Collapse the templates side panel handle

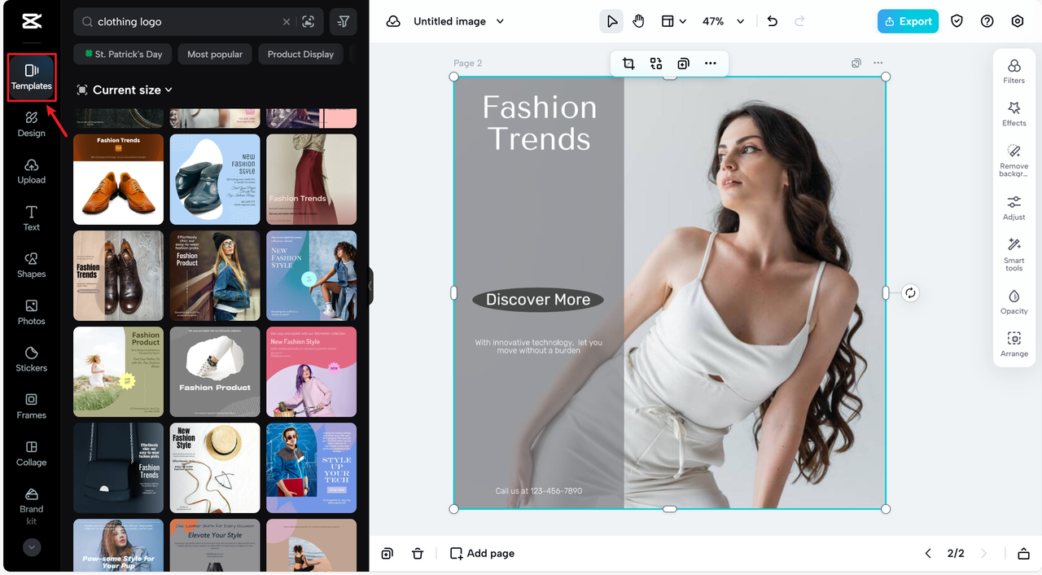click(371, 286)
